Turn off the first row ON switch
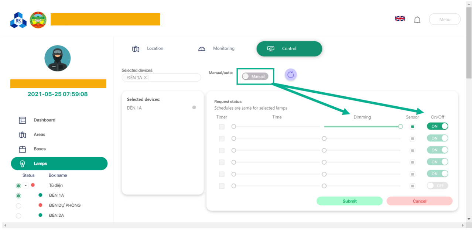The height and width of the screenshot is (230, 472). pyautogui.click(x=437, y=126)
